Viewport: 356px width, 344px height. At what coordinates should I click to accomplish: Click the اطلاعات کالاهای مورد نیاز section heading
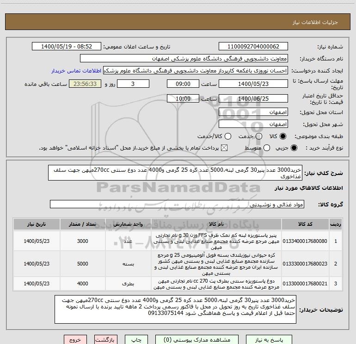click(308, 188)
